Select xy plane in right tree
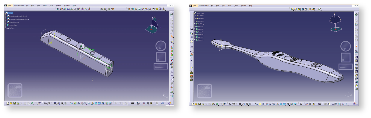 201,16
